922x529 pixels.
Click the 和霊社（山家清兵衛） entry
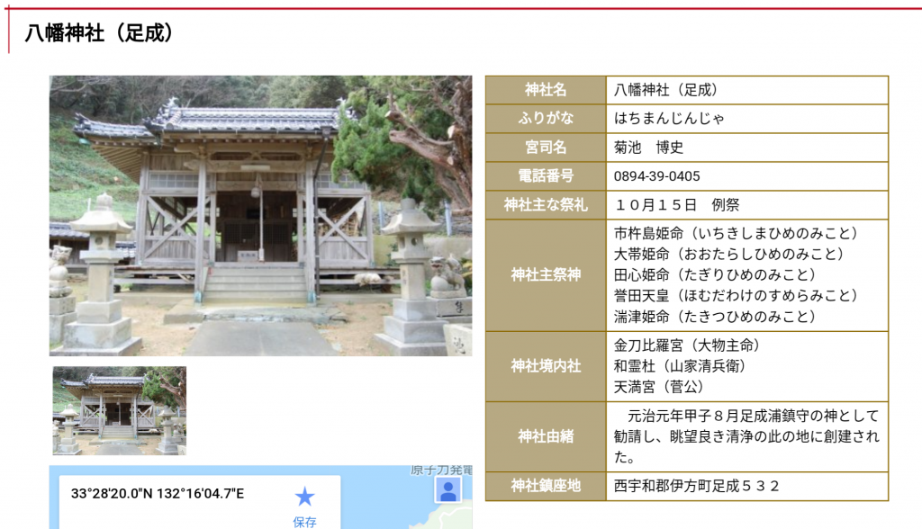(680, 366)
